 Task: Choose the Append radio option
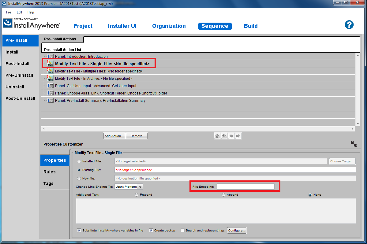click(223, 195)
